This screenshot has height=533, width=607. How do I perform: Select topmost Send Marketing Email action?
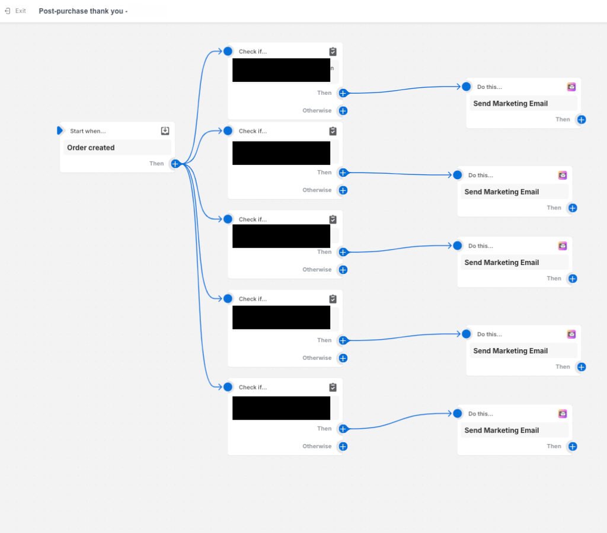click(523, 103)
